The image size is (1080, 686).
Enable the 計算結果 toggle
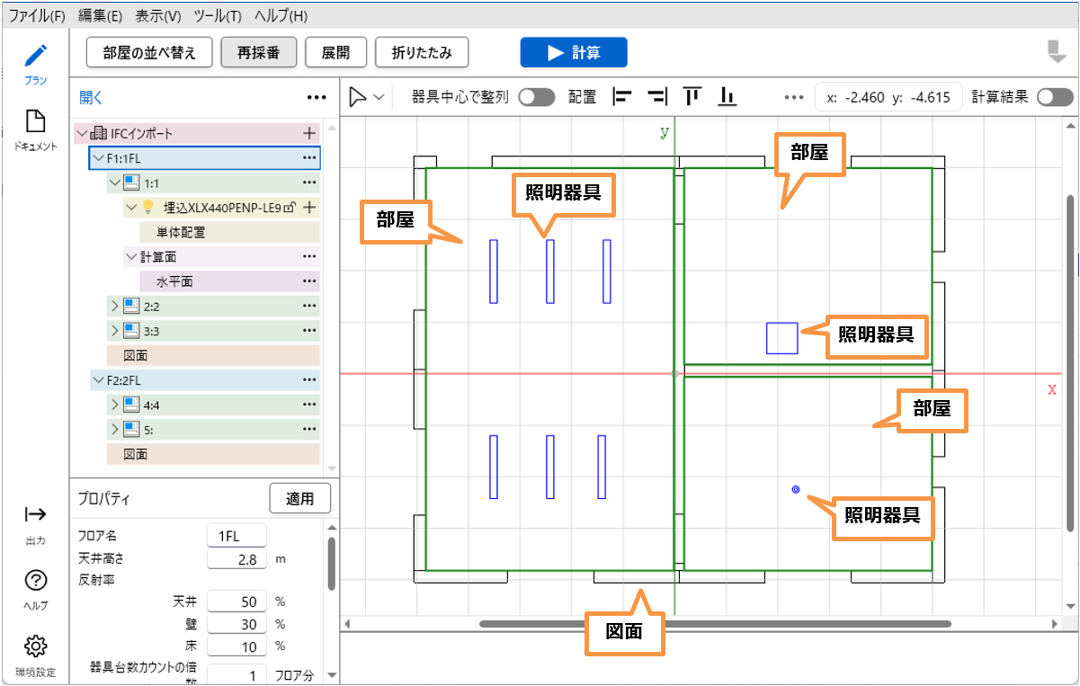pos(1054,97)
